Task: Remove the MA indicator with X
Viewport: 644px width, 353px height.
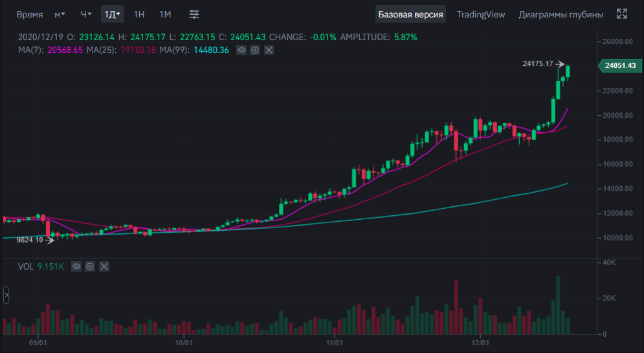Action: pyautogui.click(x=269, y=50)
